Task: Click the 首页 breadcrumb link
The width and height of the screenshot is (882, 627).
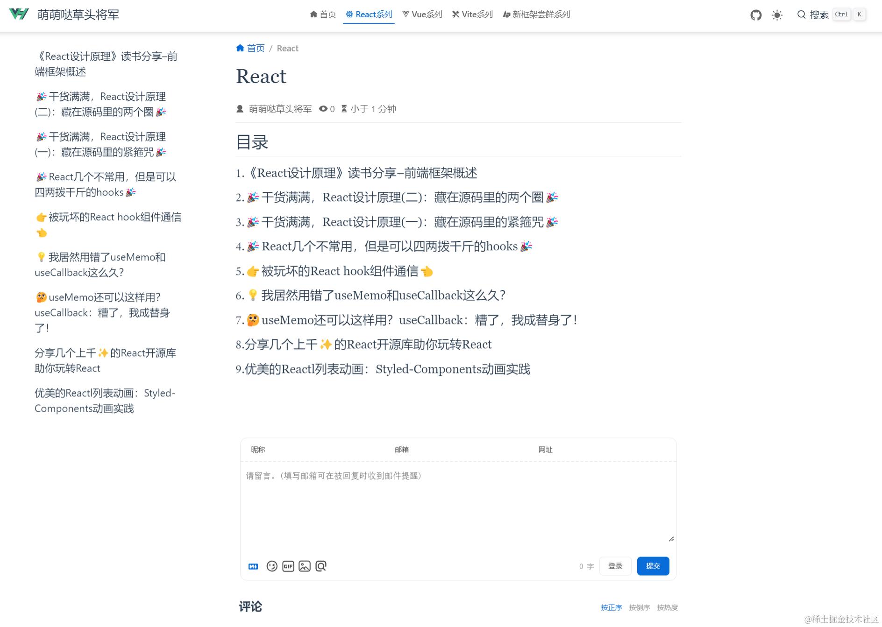Action: pos(250,48)
